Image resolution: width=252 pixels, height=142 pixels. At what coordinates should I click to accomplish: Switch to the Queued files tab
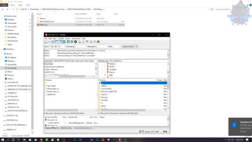point(52,128)
